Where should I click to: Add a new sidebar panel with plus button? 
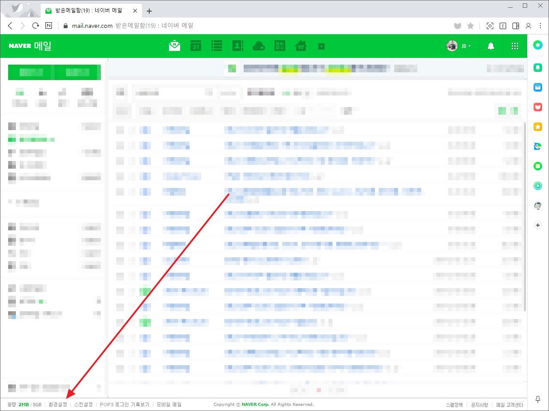click(x=538, y=225)
